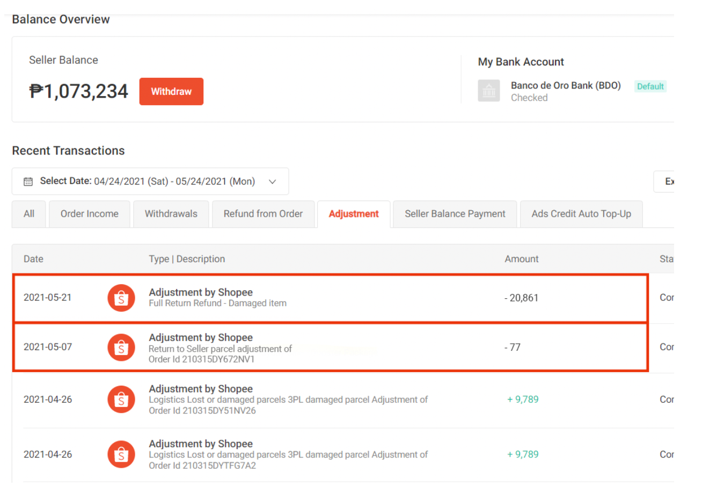The height and width of the screenshot is (487, 702).
Task: Switch to the All transactions tab
Action: click(28, 213)
